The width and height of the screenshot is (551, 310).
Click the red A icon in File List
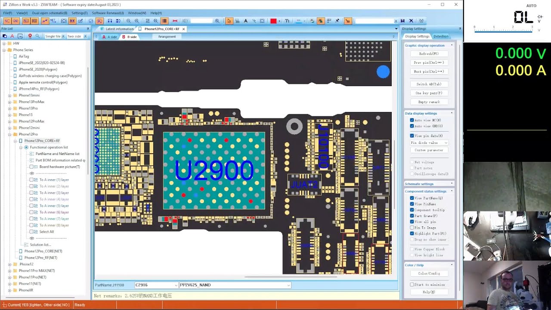pos(12,36)
